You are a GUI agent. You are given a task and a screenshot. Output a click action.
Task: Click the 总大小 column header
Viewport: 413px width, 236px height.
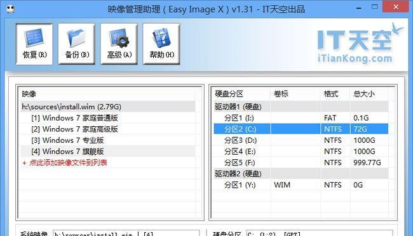click(x=369, y=94)
